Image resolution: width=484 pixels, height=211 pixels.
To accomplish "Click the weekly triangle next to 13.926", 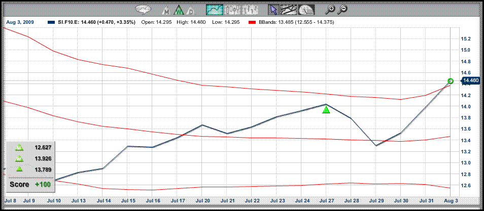I will click(19, 159).
